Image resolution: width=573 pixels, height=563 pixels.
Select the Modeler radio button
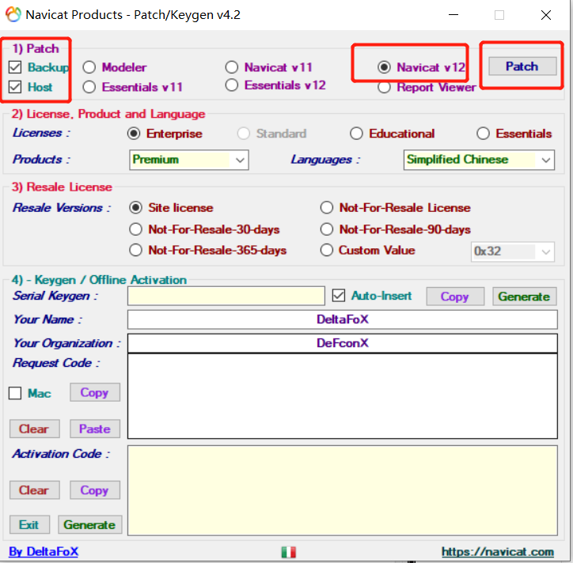point(89,67)
